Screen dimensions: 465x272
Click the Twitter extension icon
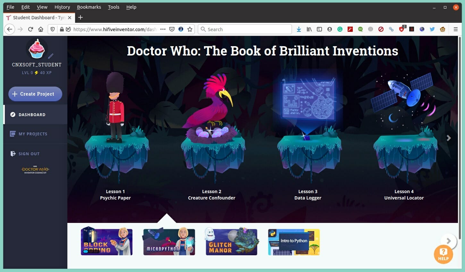click(432, 29)
